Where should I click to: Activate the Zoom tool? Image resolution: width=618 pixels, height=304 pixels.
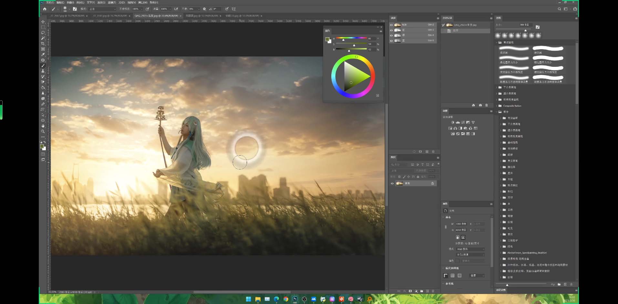click(x=43, y=131)
